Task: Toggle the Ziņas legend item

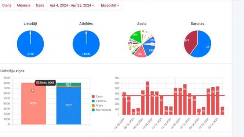Action: click(x=97, y=96)
